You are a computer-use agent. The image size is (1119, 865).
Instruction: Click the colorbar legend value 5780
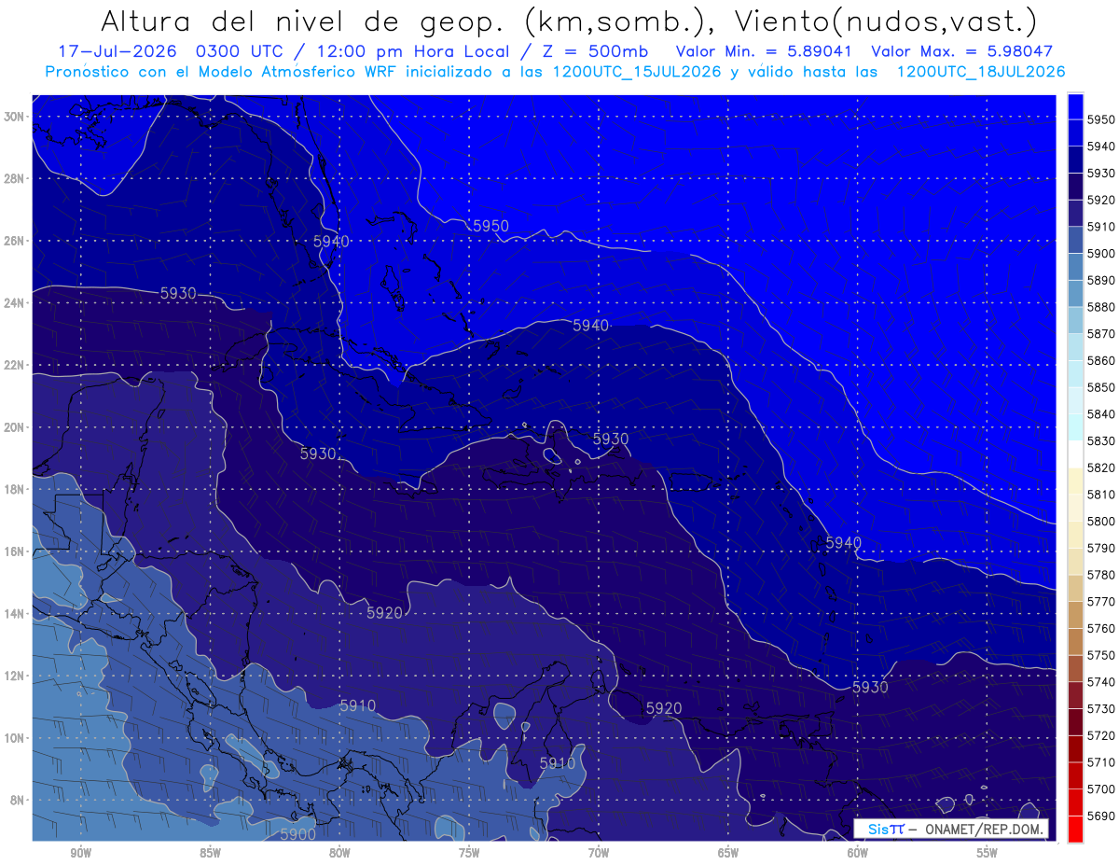click(x=1100, y=574)
